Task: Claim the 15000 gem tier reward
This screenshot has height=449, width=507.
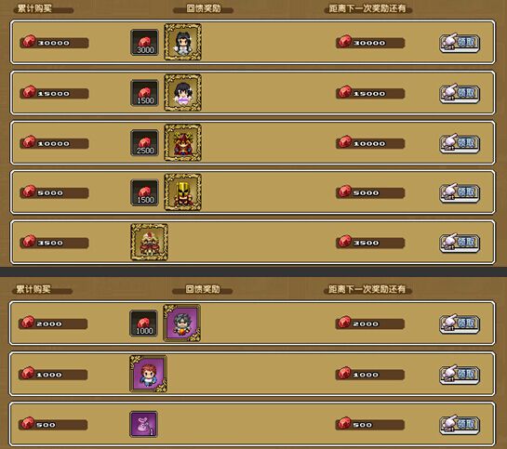Action: point(460,94)
